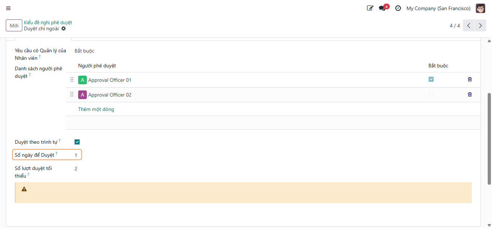This screenshot has width=492, height=228.
Task: Click drag handle of Approval Officer 02
Action: coord(72,94)
